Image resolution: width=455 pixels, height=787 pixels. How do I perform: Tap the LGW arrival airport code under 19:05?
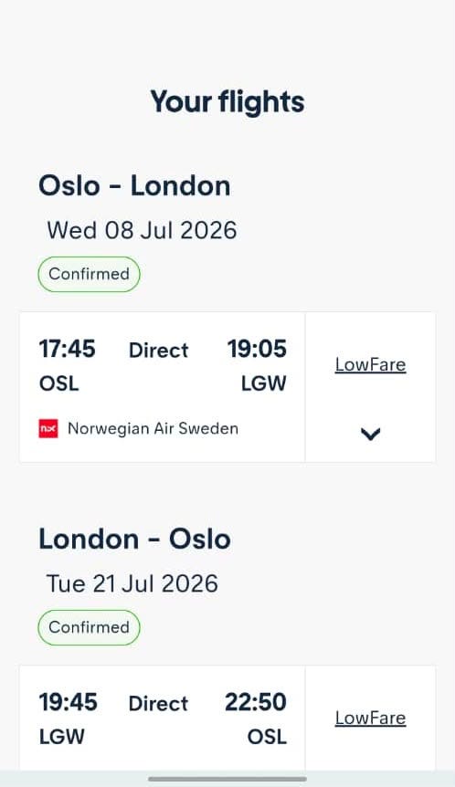[x=264, y=383]
